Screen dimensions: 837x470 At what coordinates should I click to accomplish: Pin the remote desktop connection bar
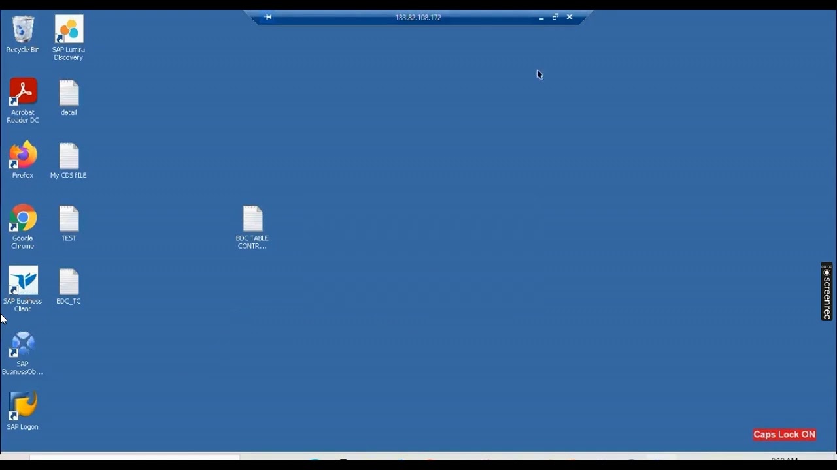[268, 17]
